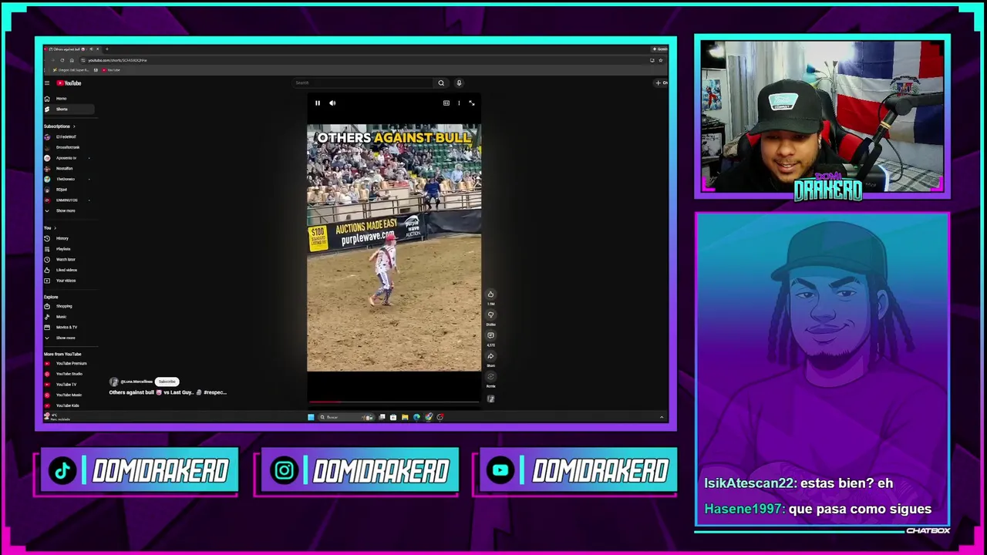Open the Short's comments
This screenshot has width=987, height=555.
tap(490, 335)
